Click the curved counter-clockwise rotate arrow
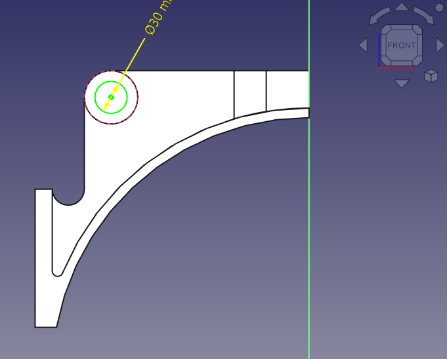Screen dimensions: 447x359 (381, 16)
